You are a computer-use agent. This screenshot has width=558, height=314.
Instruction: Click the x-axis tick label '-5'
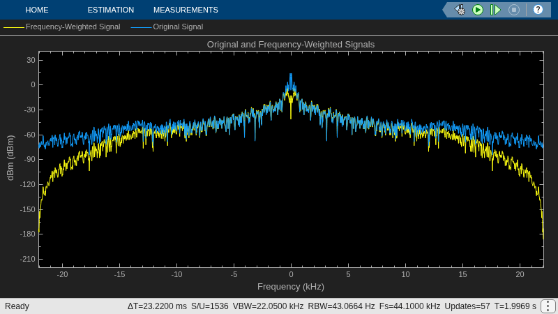(234, 274)
